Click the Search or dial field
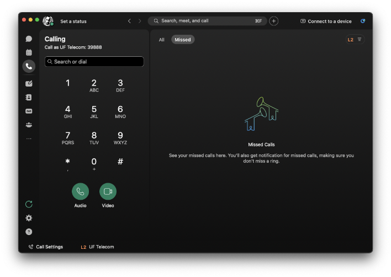 tap(94, 62)
